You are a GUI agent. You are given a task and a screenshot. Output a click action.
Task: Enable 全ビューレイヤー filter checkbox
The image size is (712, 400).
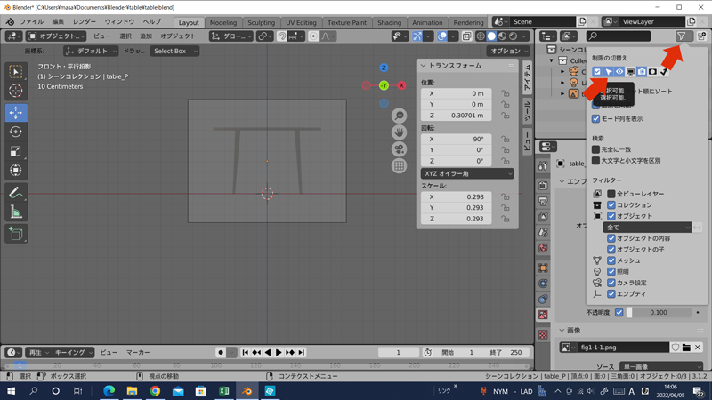coord(611,194)
